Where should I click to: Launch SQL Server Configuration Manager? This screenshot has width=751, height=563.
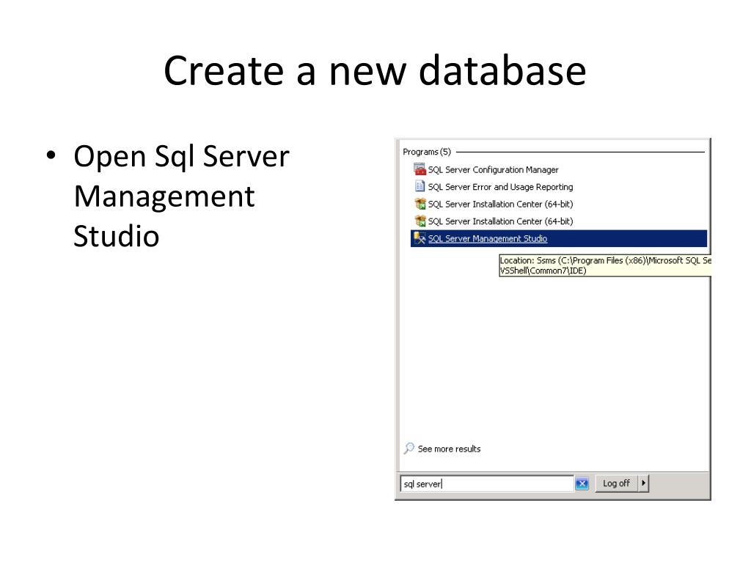(493, 170)
